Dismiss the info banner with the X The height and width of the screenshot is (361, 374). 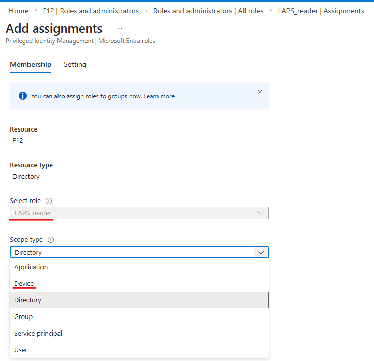(x=260, y=92)
